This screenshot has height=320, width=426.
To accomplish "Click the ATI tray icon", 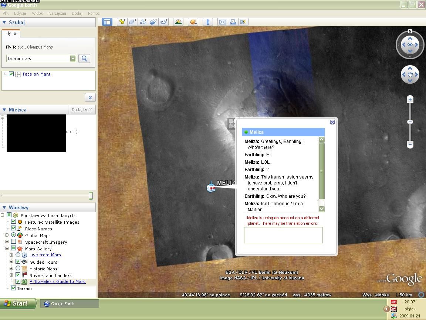I will (394, 302).
